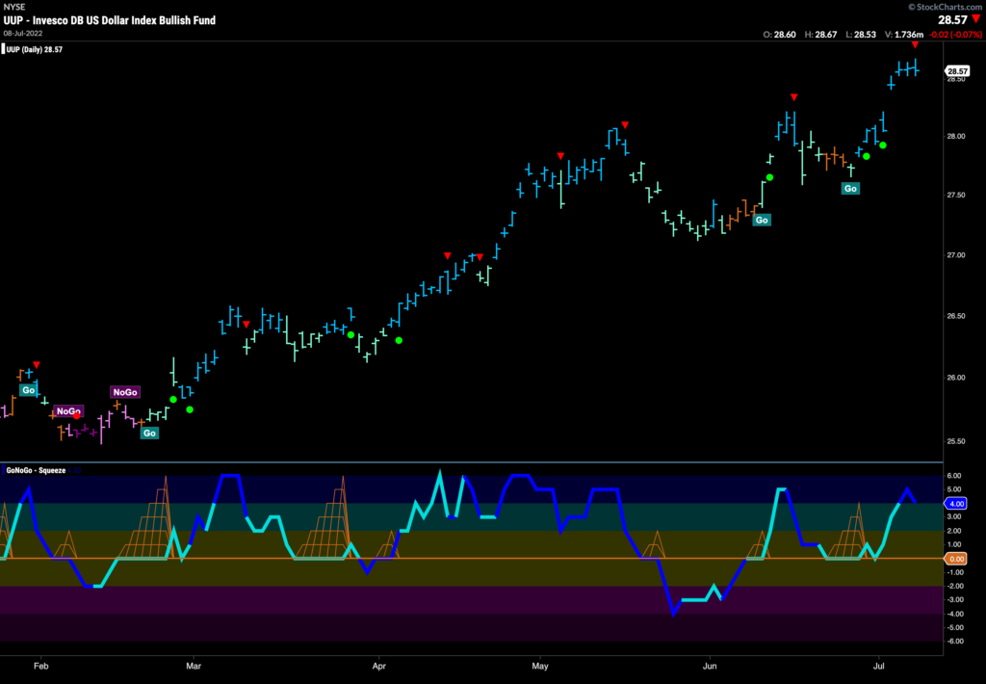The width and height of the screenshot is (986, 684).
Task: Click the Jun label on the date axis
Action: point(710,666)
